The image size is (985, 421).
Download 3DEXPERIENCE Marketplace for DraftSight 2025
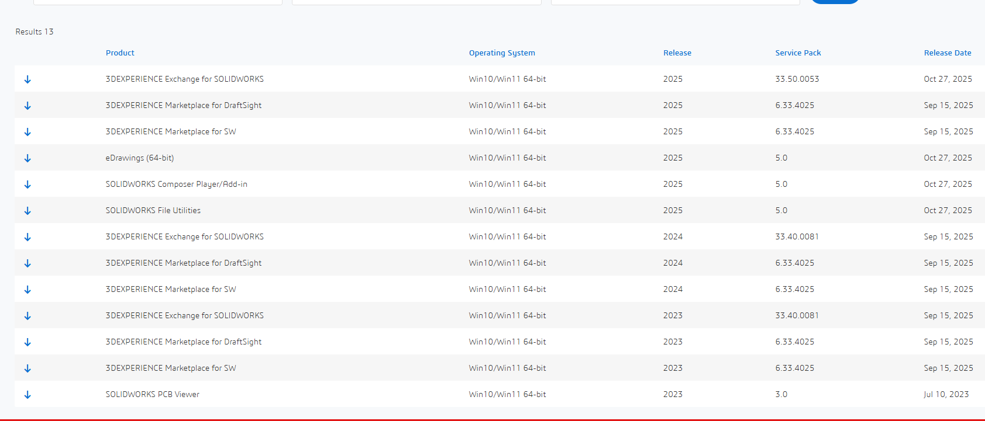pyautogui.click(x=27, y=106)
